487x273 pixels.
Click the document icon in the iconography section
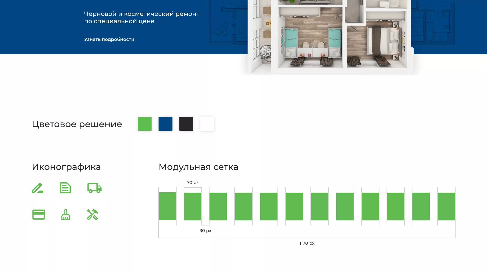pyautogui.click(x=65, y=188)
